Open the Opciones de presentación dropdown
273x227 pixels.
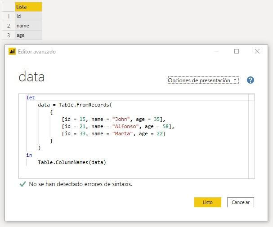coord(203,80)
